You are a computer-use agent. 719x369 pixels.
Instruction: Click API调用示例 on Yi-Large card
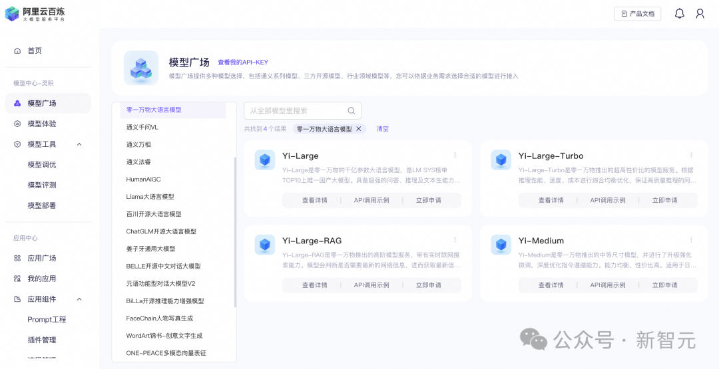click(371, 201)
